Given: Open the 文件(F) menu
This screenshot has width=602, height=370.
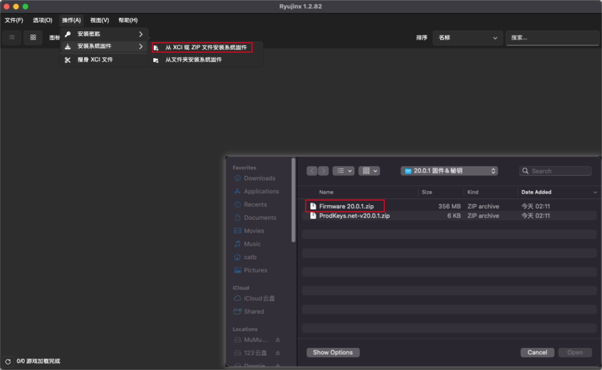Looking at the screenshot, I should click(x=14, y=20).
